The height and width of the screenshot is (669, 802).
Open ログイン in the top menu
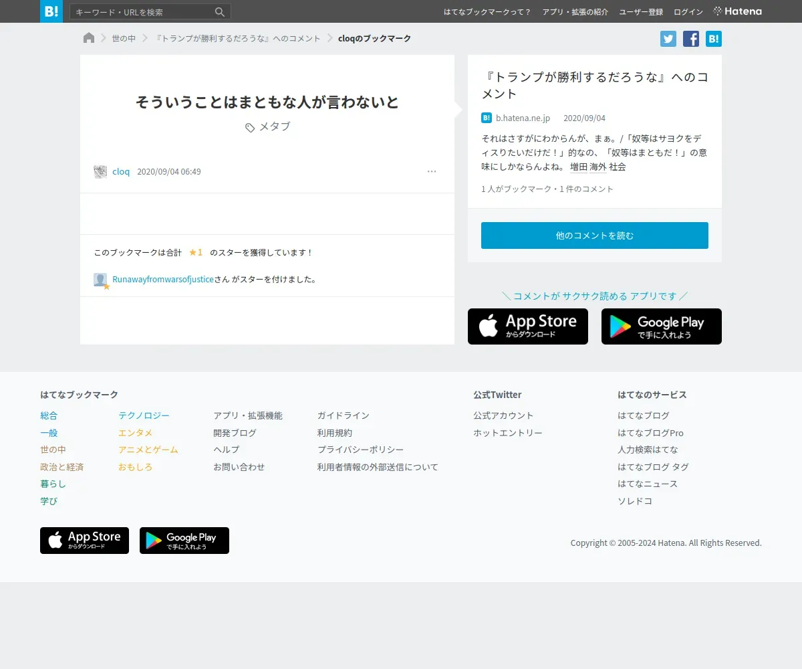688,12
